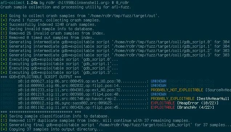The width and height of the screenshot is (231, 132).
Task: Click the EXPLOITABLE label next to HeapError
Action: point(163,103)
